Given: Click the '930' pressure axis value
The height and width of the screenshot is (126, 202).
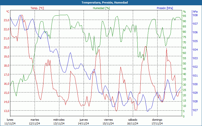Looking at the screenshot, I should coord(195,84).
